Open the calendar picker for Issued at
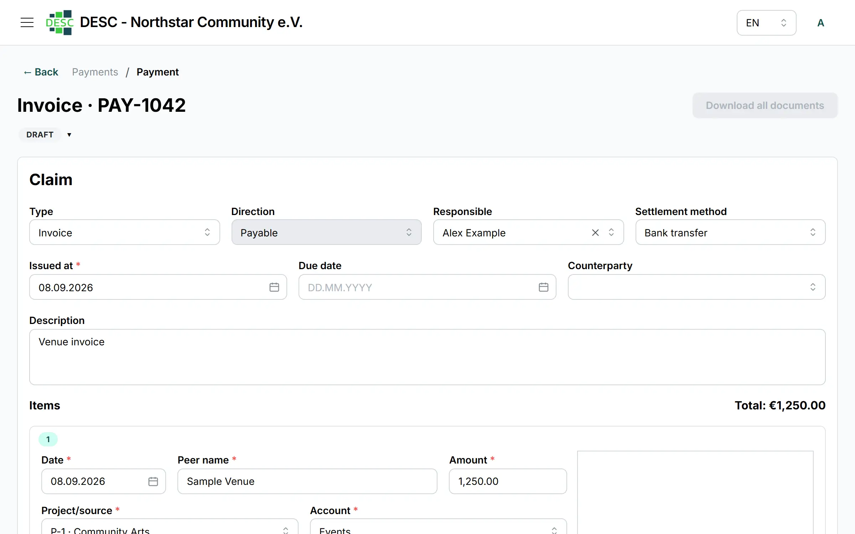This screenshot has width=855, height=534. (x=274, y=287)
